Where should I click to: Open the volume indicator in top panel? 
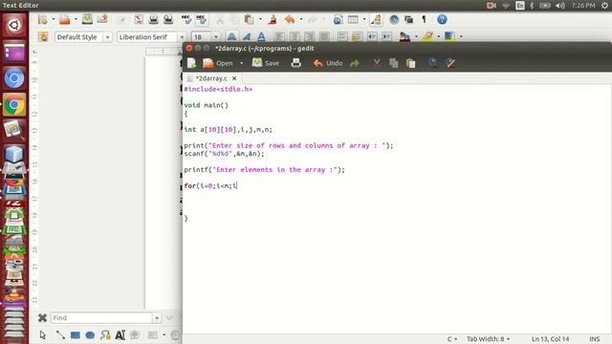560,6
